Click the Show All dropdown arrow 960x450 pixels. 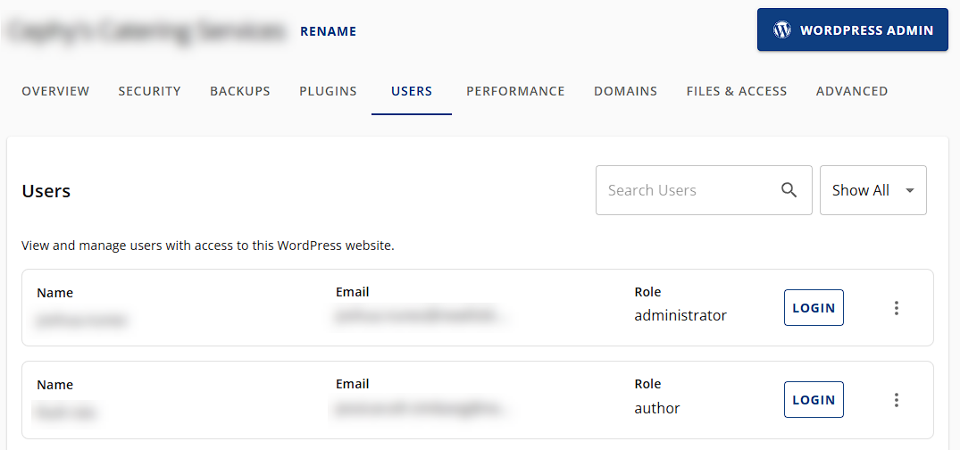click(909, 190)
